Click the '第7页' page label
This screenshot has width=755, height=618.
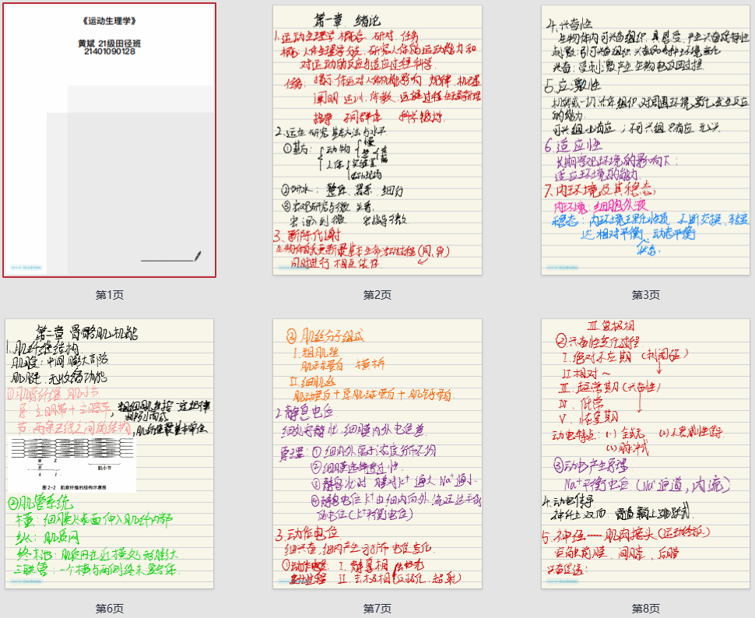click(x=377, y=609)
